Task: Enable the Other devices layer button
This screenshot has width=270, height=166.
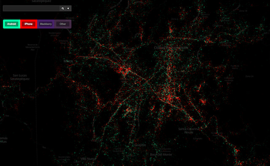Action: pyautogui.click(x=63, y=24)
